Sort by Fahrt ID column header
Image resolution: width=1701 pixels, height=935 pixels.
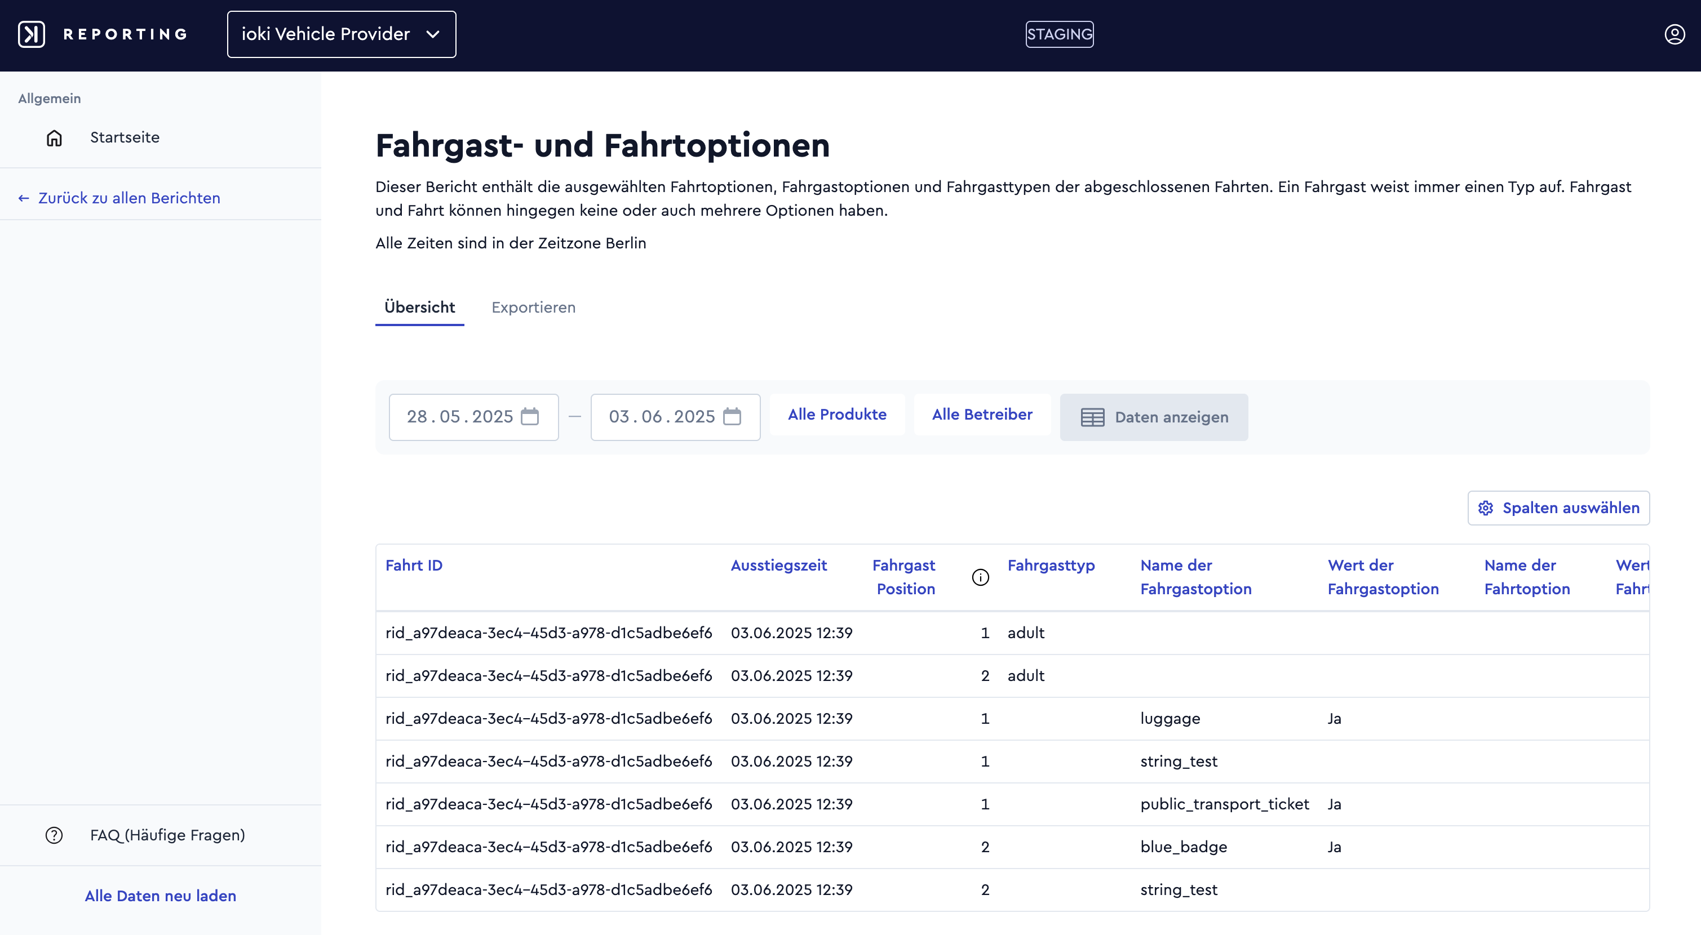point(414,566)
